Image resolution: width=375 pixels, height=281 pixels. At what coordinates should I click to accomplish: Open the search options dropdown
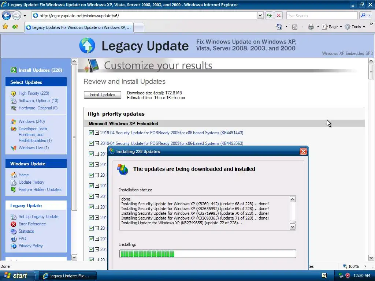click(369, 15)
